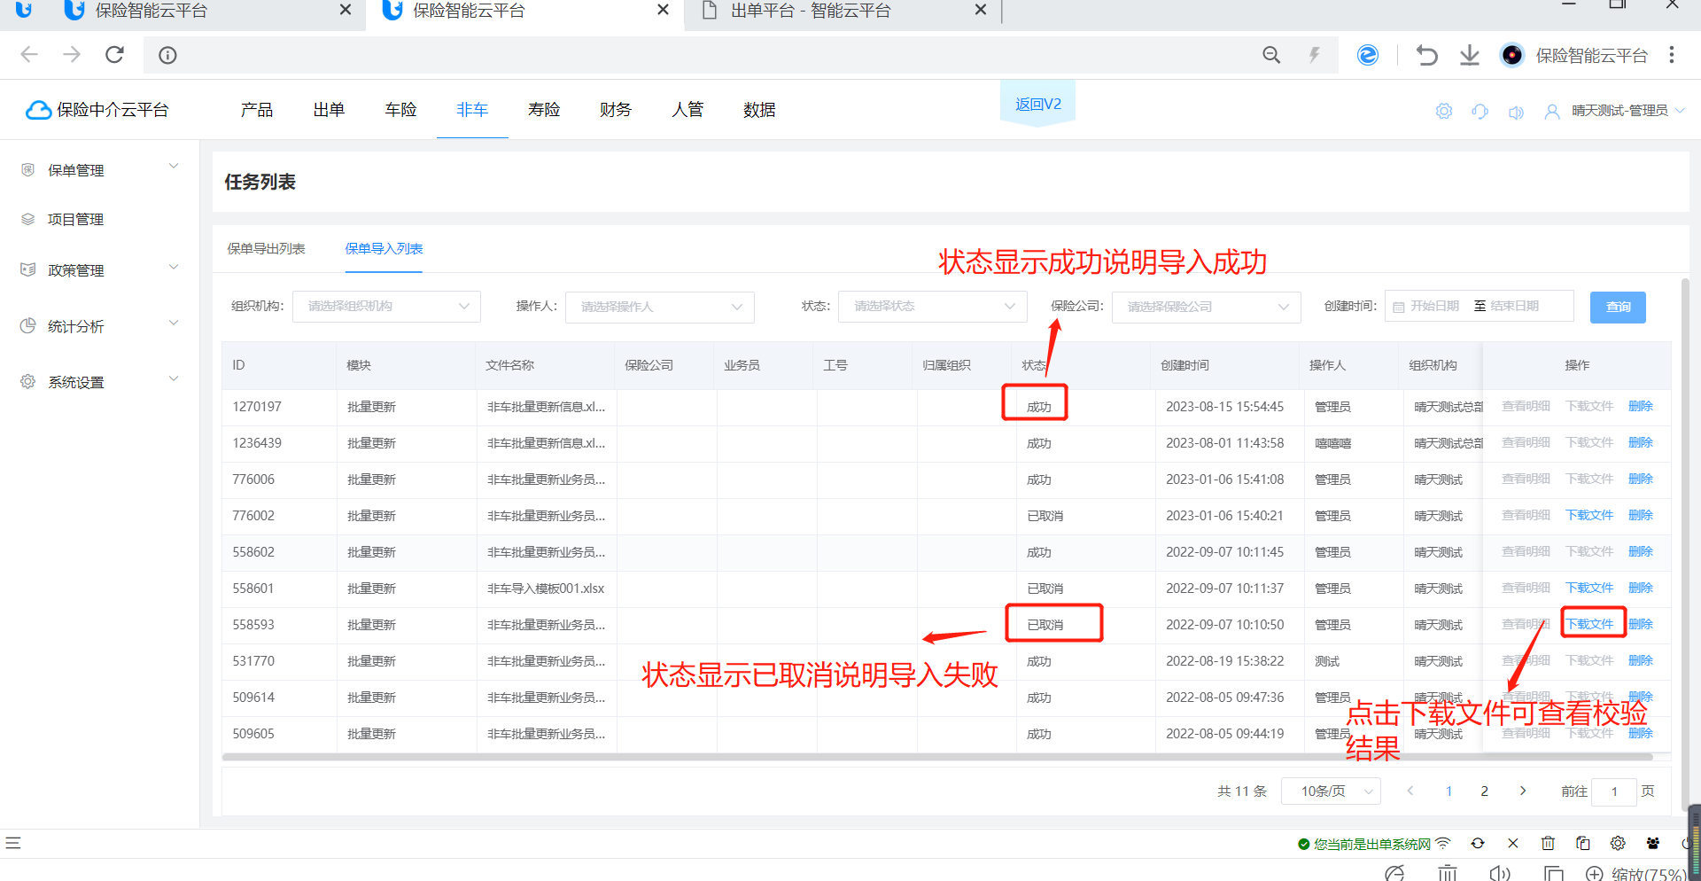
Task: Click the 开始日期 date field
Action: 1434,306
